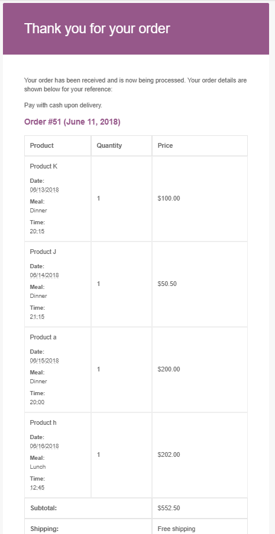Select the Product h name text
The image size is (275, 534).
43,422
